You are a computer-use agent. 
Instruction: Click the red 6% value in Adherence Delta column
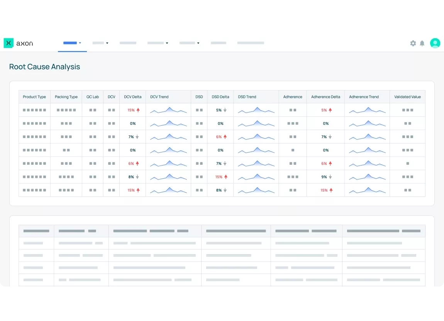click(324, 163)
